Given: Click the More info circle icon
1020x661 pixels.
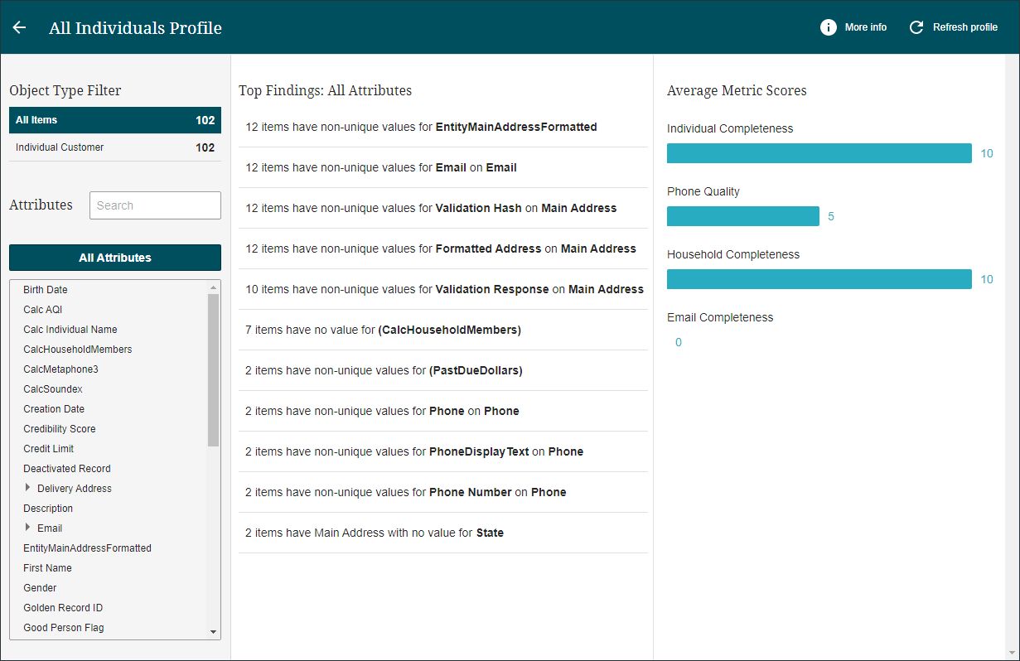Looking at the screenshot, I should (828, 27).
